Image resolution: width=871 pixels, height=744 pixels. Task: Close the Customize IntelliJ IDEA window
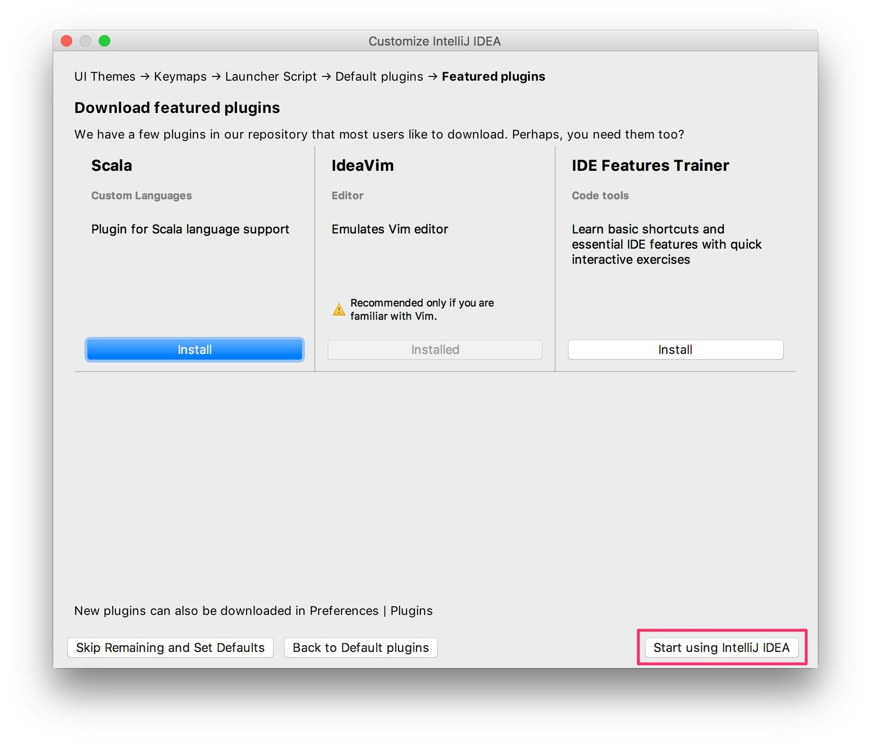coord(66,41)
